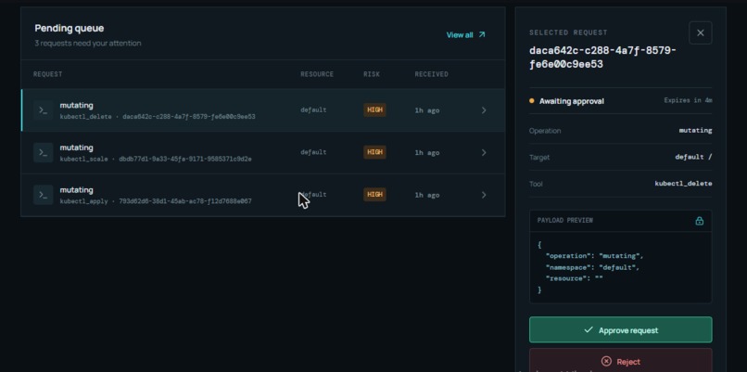Click the Awaiting approval status

tap(566, 101)
